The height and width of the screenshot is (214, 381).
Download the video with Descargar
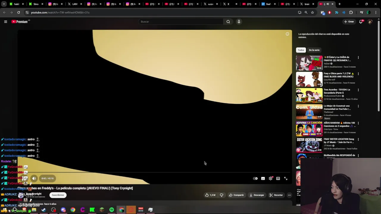(x=257, y=195)
